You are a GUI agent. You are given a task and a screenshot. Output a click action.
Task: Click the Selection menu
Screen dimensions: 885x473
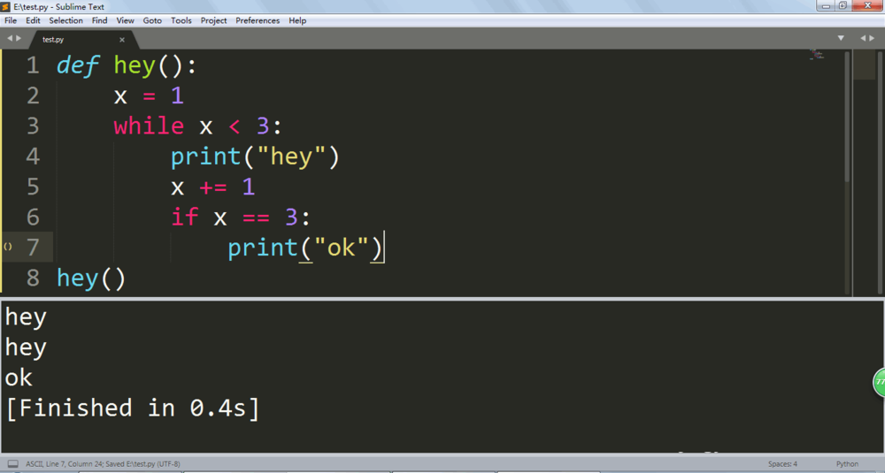click(65, 20)
